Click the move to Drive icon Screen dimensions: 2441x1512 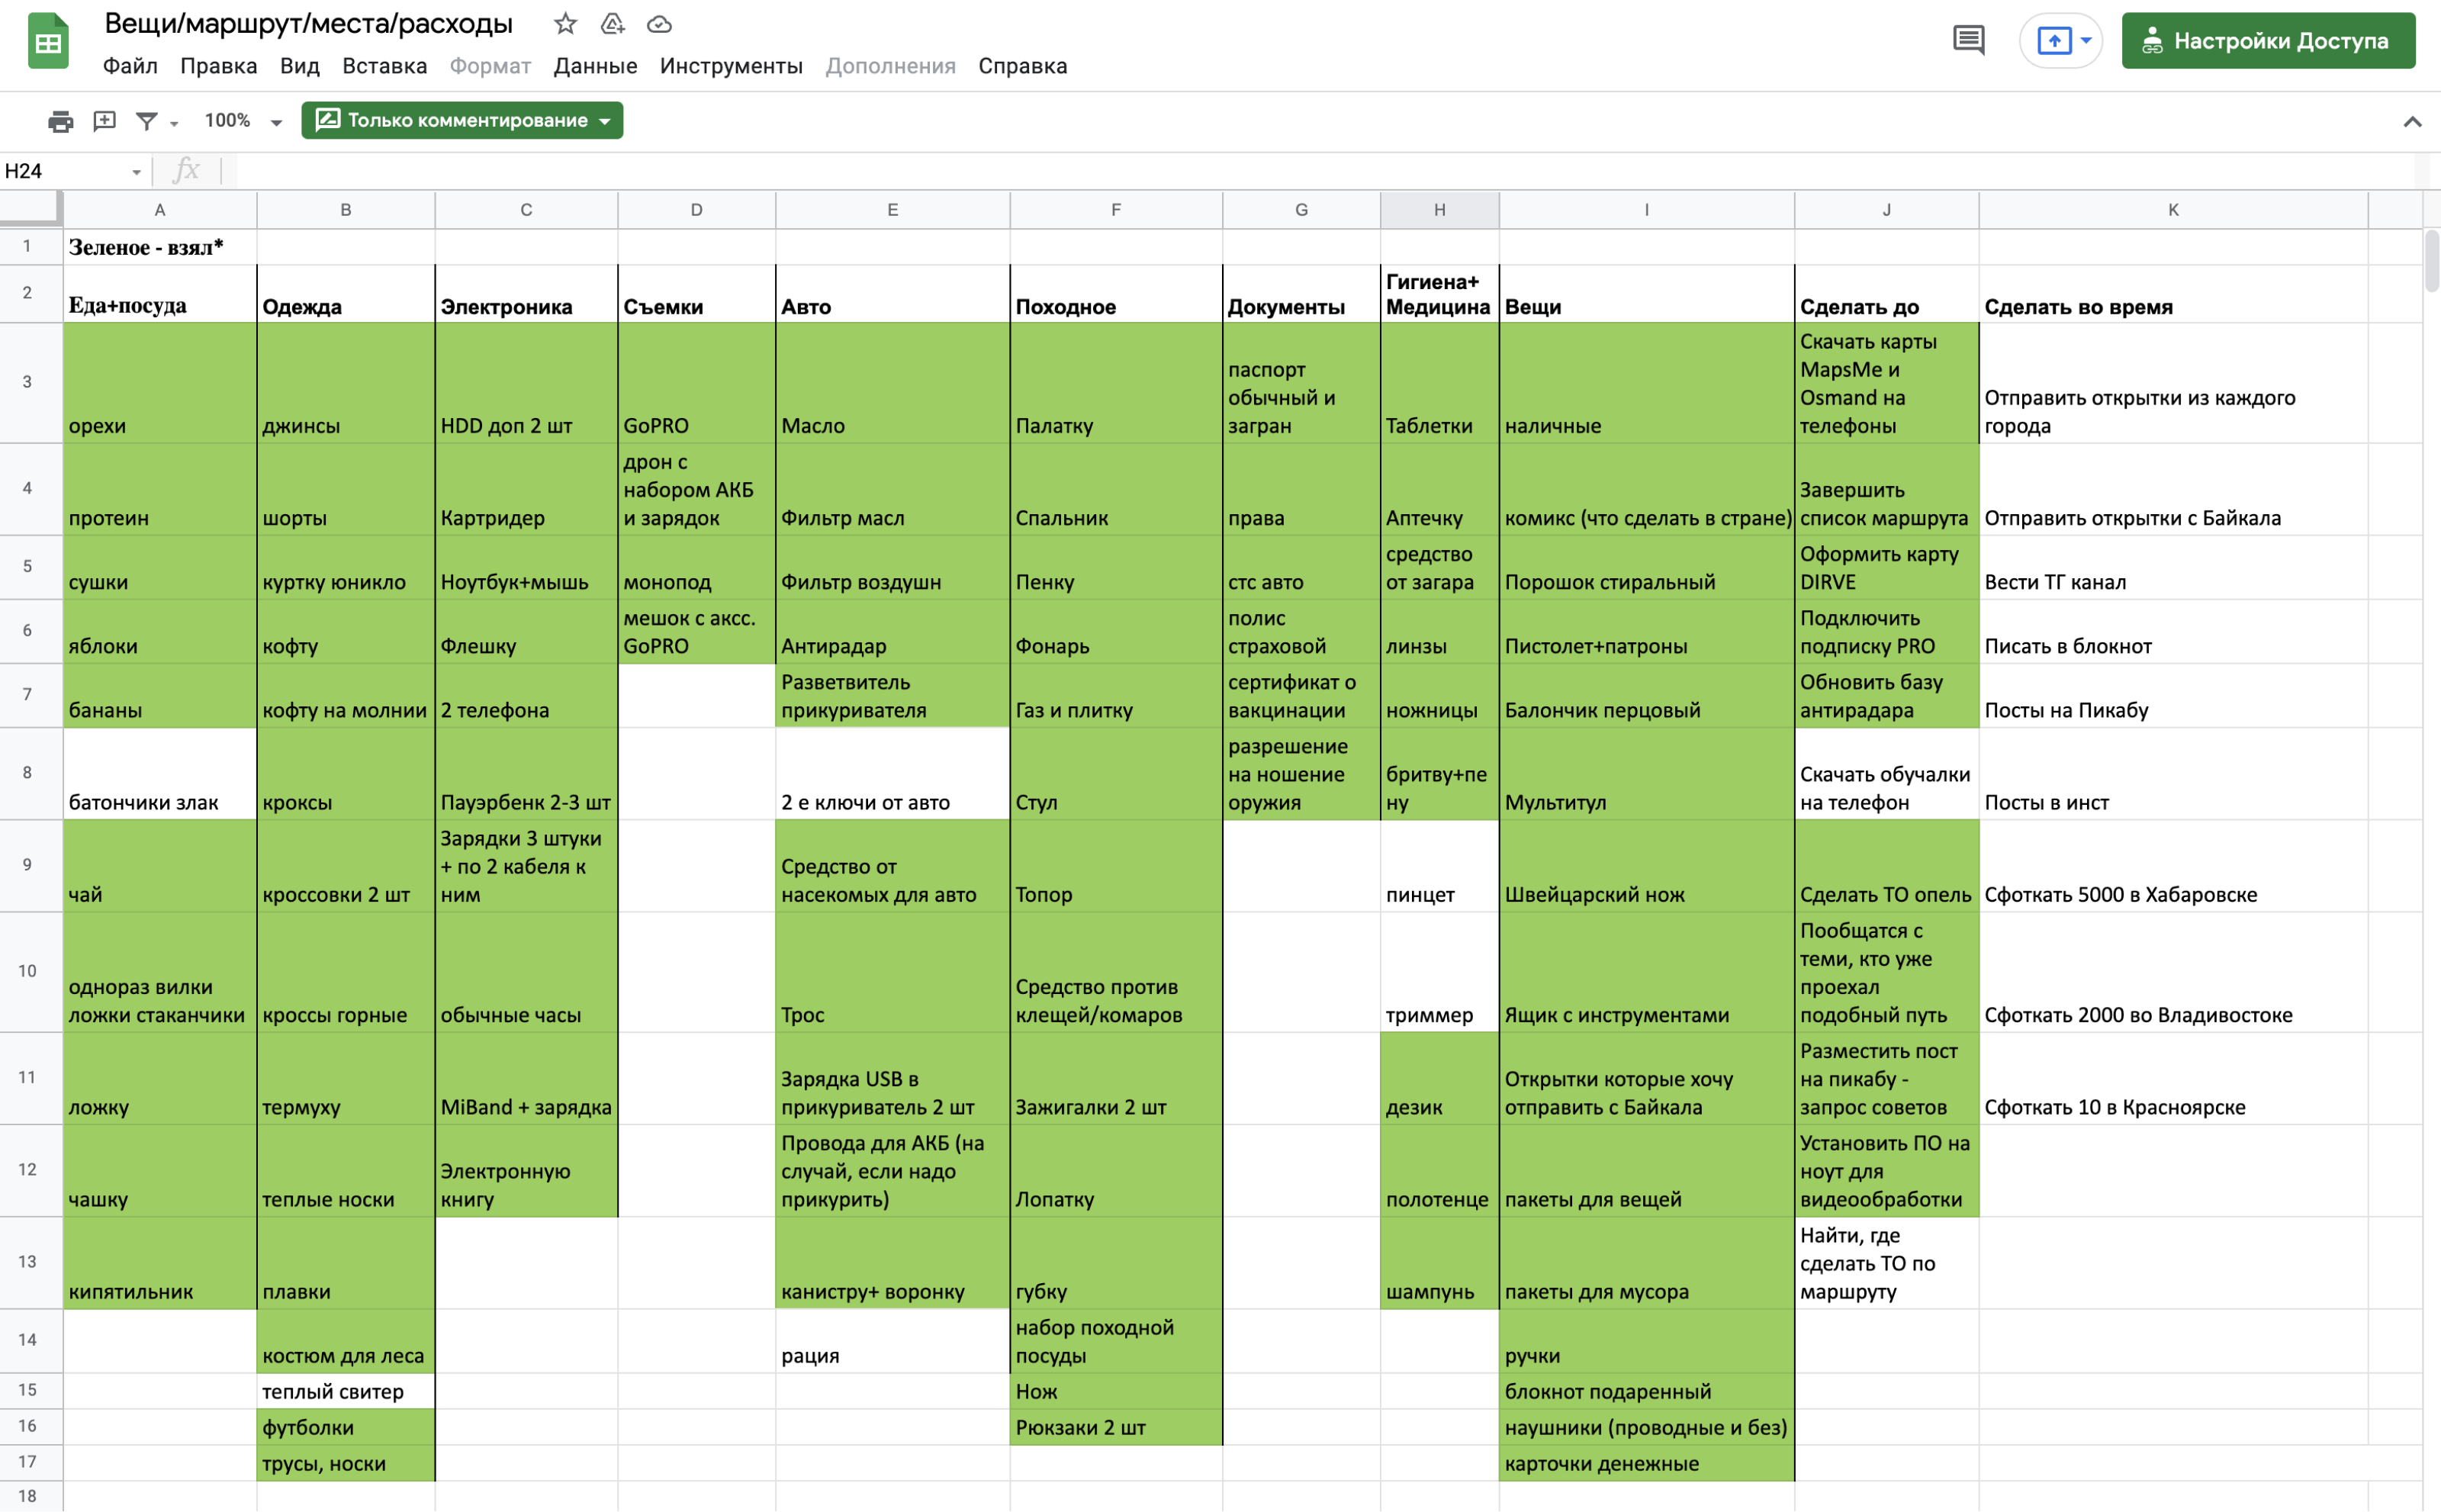[x=612, y=24]
